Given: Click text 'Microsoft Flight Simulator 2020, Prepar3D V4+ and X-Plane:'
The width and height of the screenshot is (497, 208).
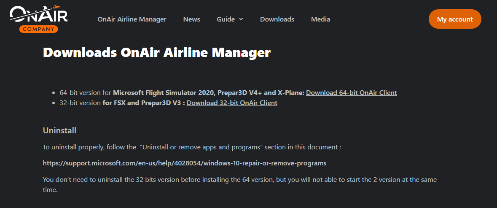Looking at the screenshot, I should [209, 93].
